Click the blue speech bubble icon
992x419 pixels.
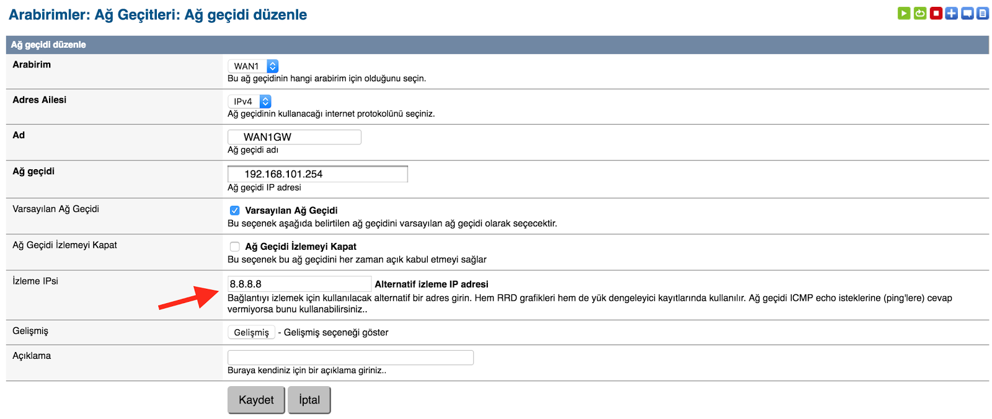(967, 13)
